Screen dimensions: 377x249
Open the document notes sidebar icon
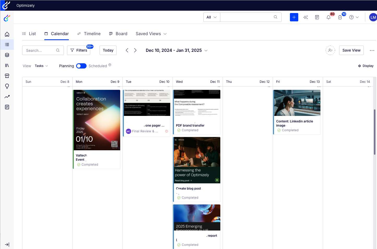pos(7,107)
